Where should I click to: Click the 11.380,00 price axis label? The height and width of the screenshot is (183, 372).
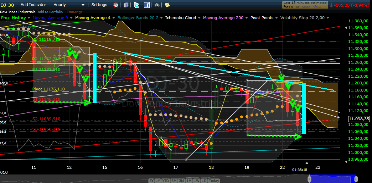click(359, 21)
